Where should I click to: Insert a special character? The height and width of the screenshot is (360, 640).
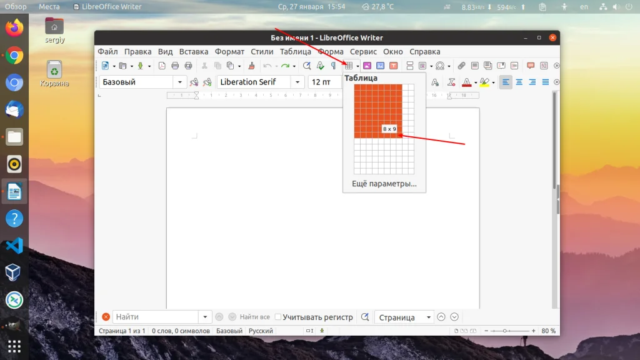(439, 64)
